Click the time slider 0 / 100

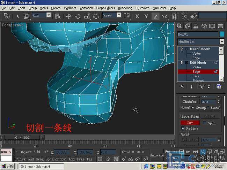click(22, 137)
